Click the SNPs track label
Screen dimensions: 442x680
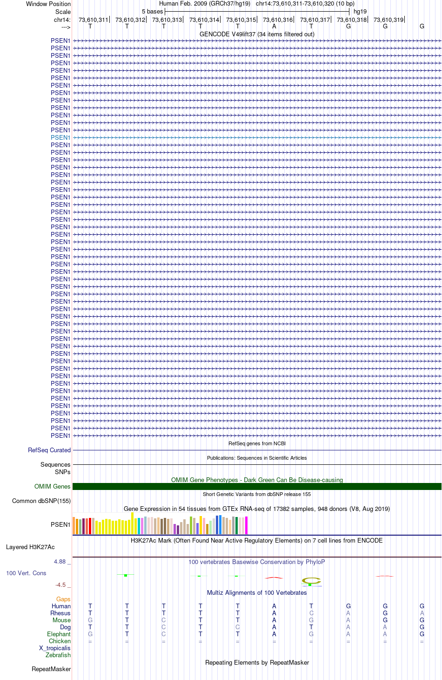pyautogui.click(x=63, y=472)
